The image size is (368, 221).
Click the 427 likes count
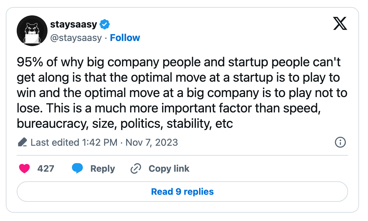tap(46, 168)
